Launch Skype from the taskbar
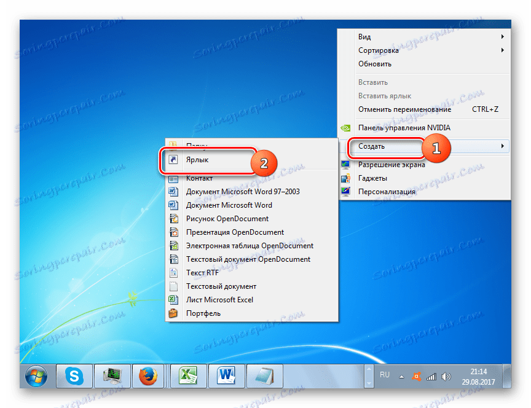The height and width of the screenshot is (408, 531). pyautogui.click(x=74, y=376)
